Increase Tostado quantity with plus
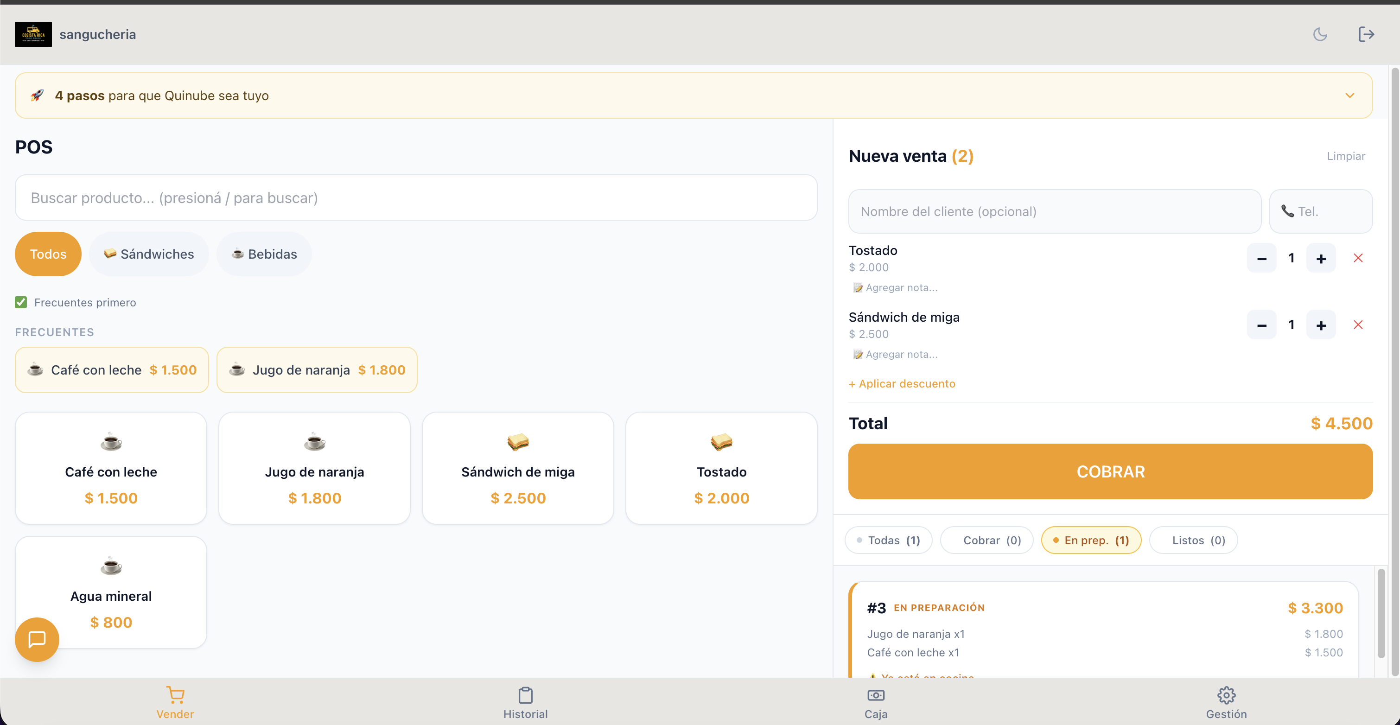This screenshot has height=725, width=1400. (x=1321, y=258)
